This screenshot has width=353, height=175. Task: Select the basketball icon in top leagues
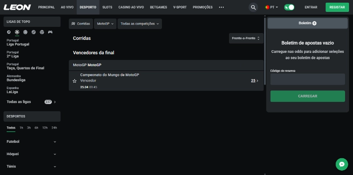tap(34, 32)
